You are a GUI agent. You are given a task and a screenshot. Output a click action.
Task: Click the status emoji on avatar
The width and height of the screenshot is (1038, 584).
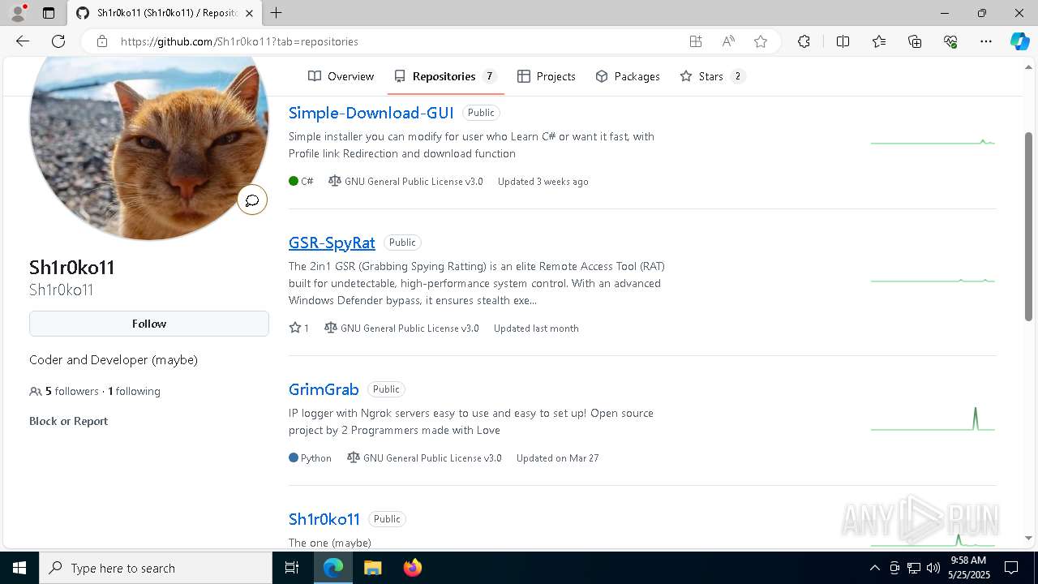point(252,200)
